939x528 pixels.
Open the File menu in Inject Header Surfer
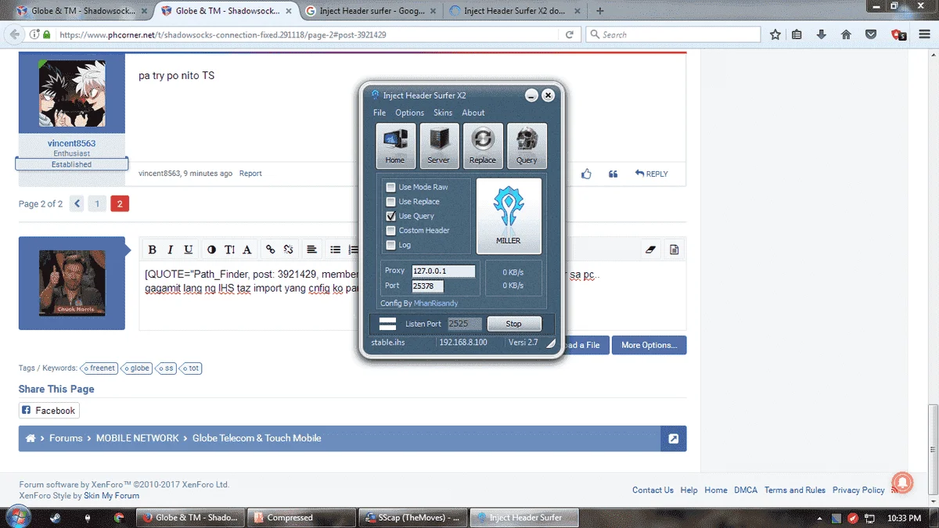380,113
